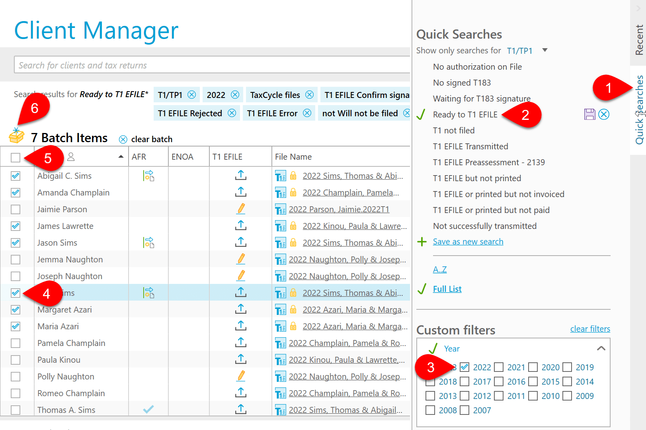Click the EFILE upload icon for Maria Azari

[x=240, y=326]
